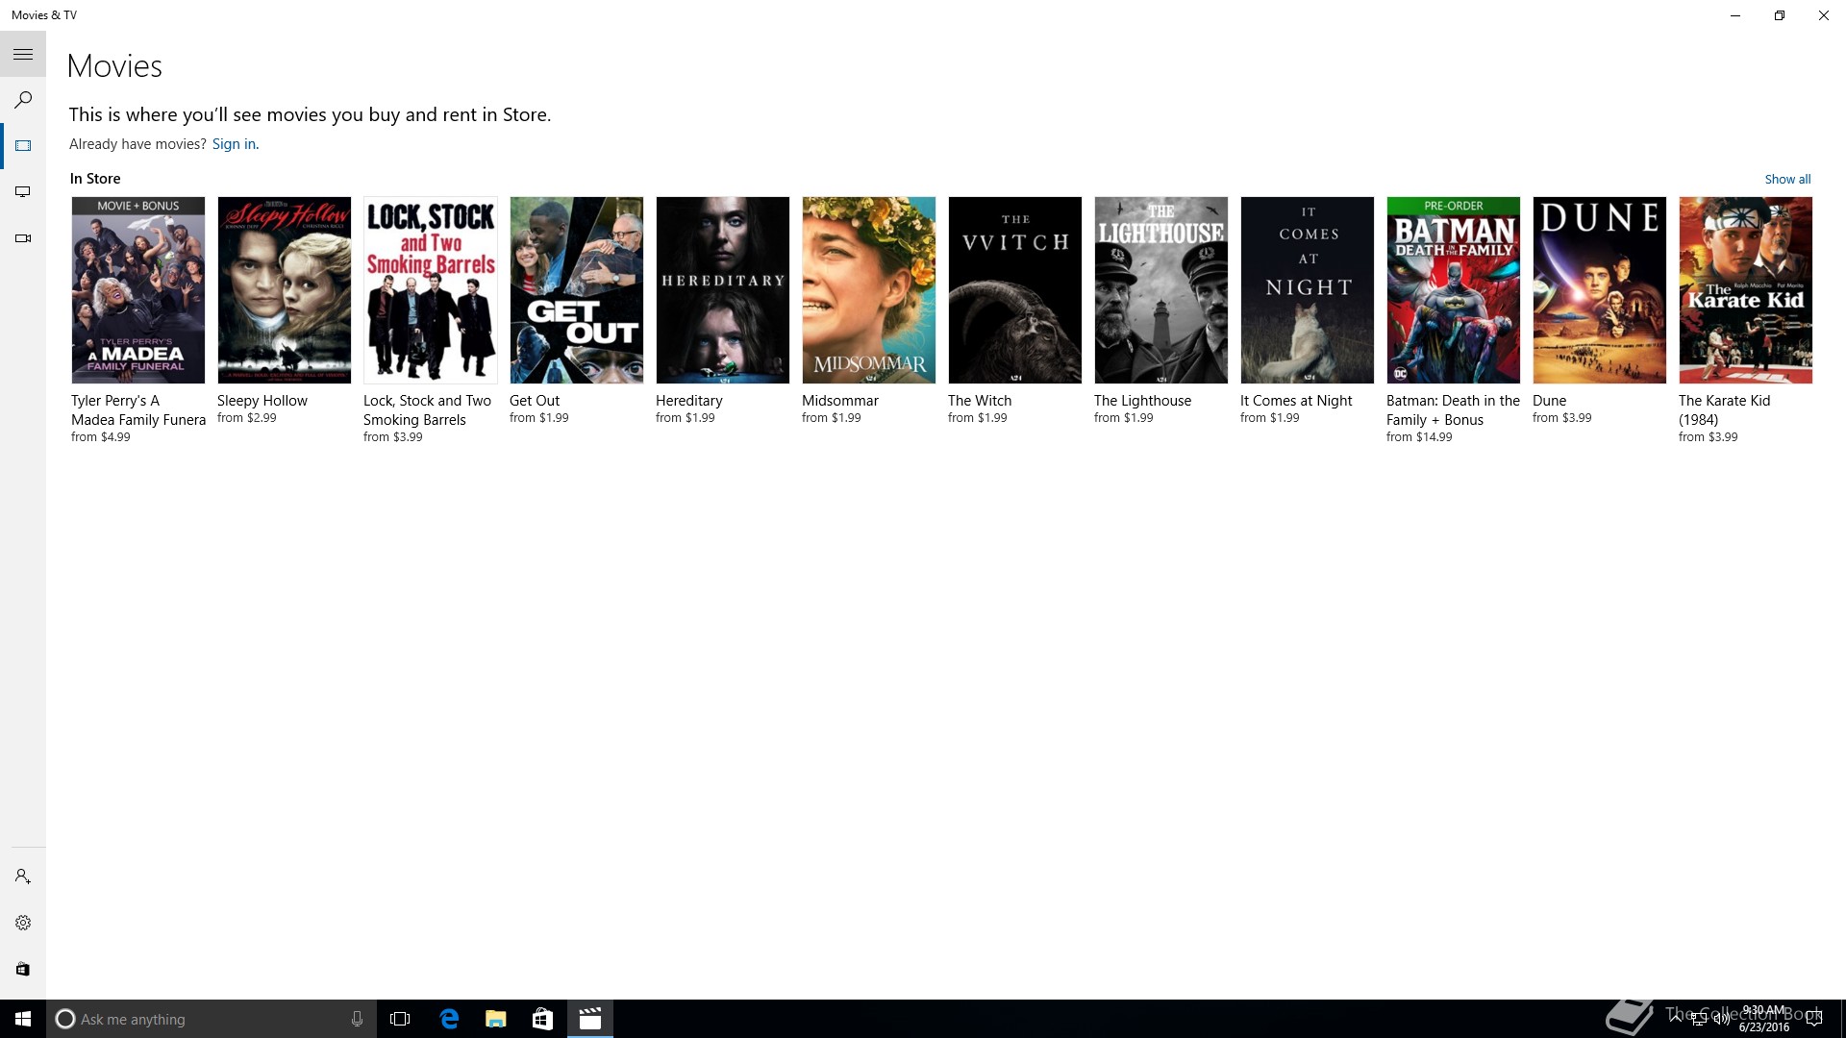The height and width of the screenshot is (1038, 1846).
Task: Click The Lighthouse title text
Action: click(1142, 401)
